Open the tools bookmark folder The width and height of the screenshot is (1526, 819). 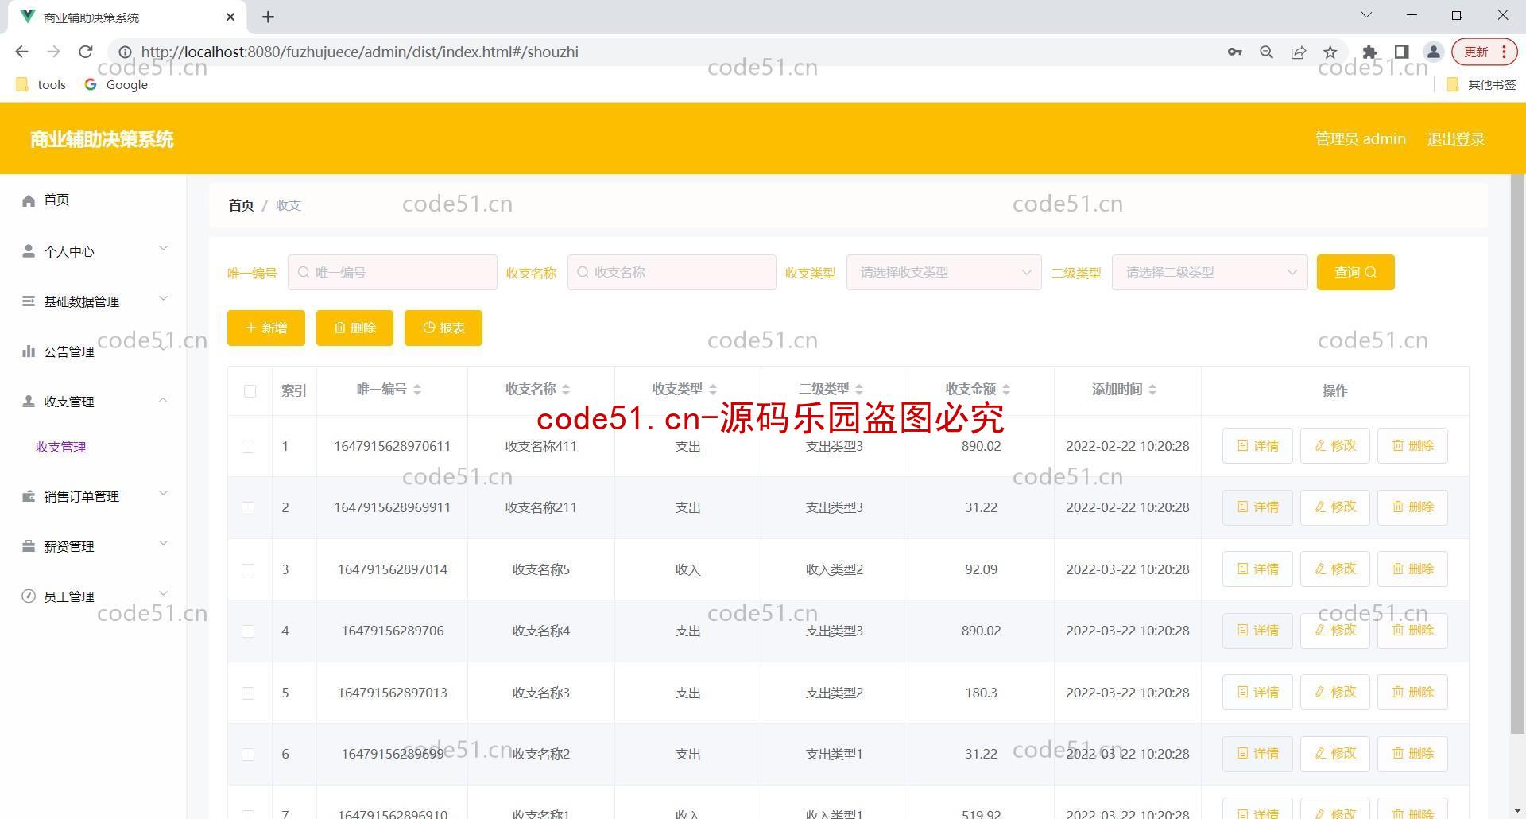(41, 84)
